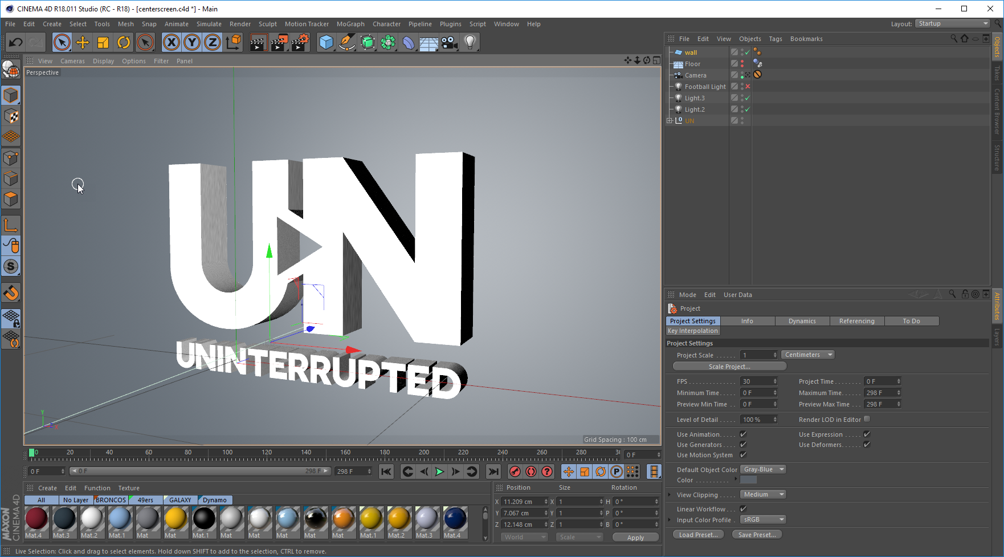Select the Rotate tool
Screen dimensions: 1004x557
(x=123, y=42)
